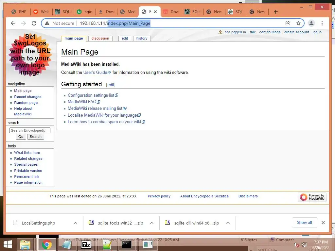
Task: Click the MediaWiki sunflower logo image
Action: pos(30,55)
